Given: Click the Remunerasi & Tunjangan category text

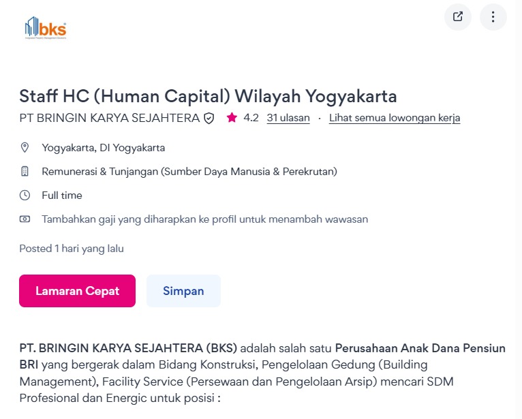Looking at the screenshot, I should coord(189,172).
